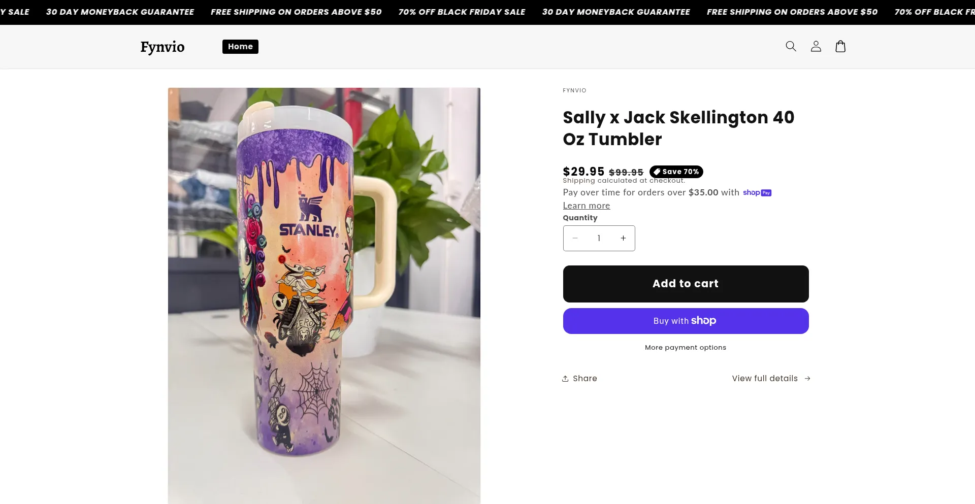The height and width of the screenshot is (504, 975).
Task: Click the Sally x Jack Skellington title
Action: pos(678,128)
